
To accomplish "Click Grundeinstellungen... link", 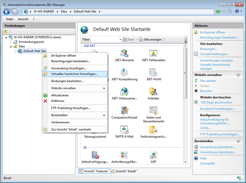I will click(214, 54).
